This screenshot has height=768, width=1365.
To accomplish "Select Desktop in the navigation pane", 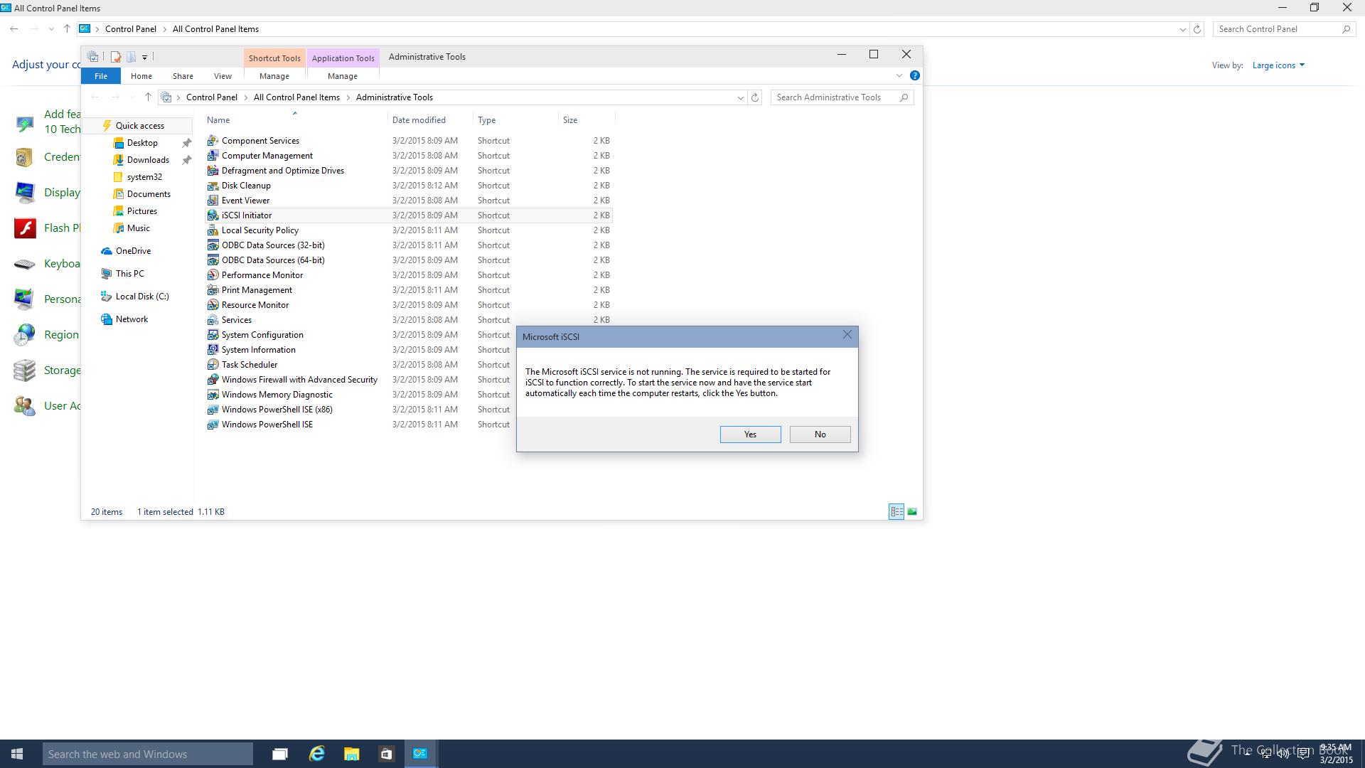I will pos(142,143).
